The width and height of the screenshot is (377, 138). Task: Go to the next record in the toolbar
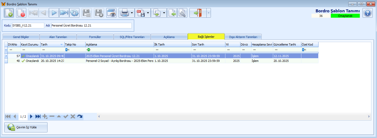pos(54,13)
